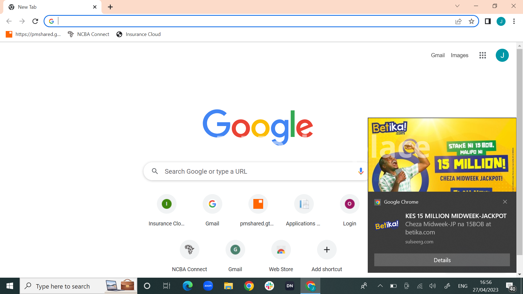Screen dimensions: 523x294
Task: Open a new tab with the plus button
Action: tap(110, 7)
